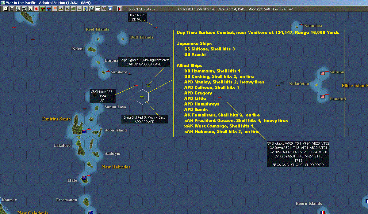Image resolution: width=368 pixels, height=214 pixels.
Task: Click the orange flag toolbar icon
Action: (55, 9)
